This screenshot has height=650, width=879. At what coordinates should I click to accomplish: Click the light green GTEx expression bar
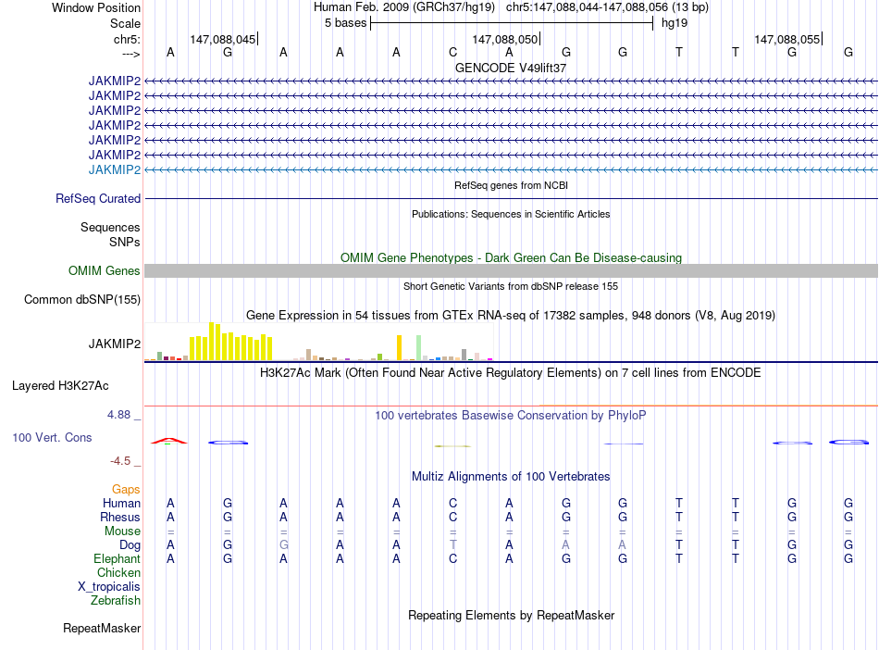point(418,348)
